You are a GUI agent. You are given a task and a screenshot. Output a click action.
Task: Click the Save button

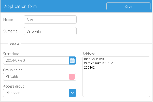point(128,7)
